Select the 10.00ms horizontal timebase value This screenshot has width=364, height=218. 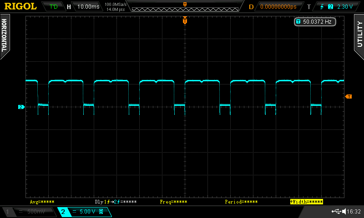point(88,7)
